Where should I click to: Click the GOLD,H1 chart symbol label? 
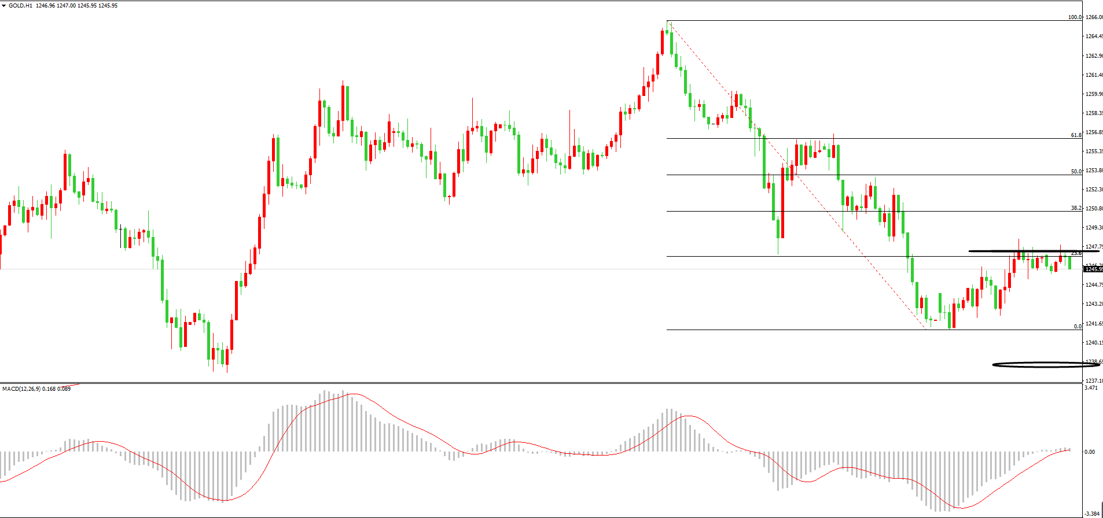click(x=20, y=6)
